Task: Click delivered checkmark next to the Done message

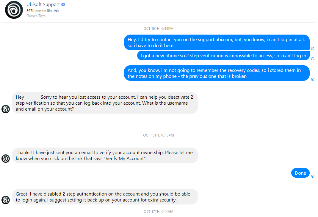Action: [x=313, y=176]
